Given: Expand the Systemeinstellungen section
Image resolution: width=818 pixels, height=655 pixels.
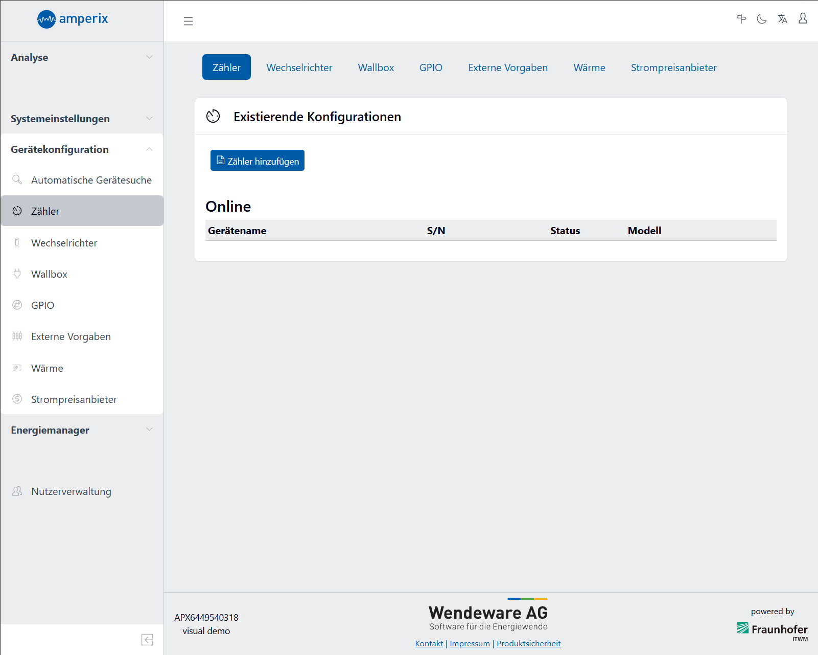Looking at the screenshot, I should (82, 119).
